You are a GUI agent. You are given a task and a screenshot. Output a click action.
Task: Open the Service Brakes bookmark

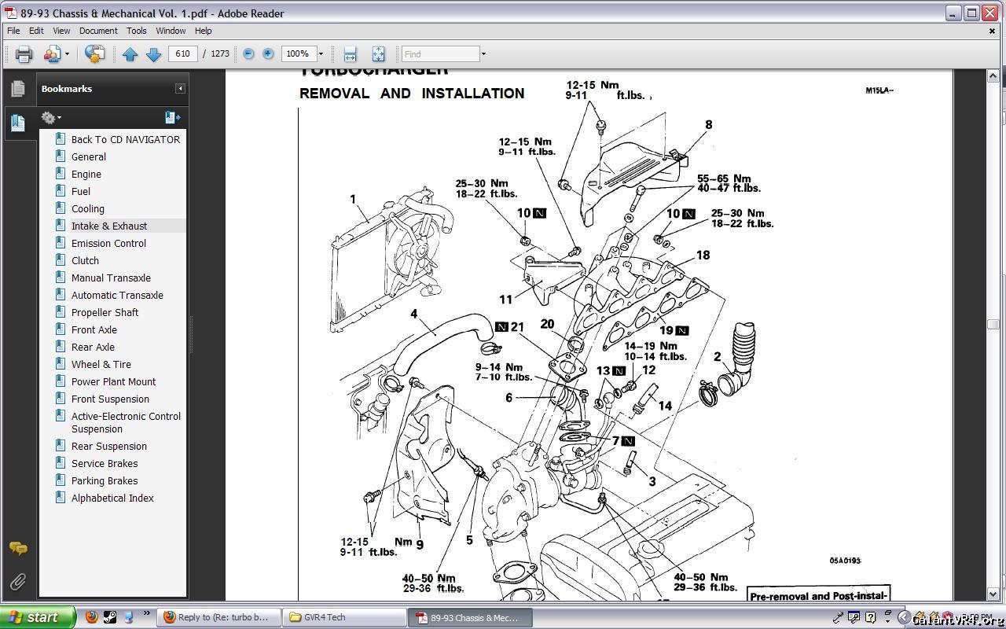105,464
